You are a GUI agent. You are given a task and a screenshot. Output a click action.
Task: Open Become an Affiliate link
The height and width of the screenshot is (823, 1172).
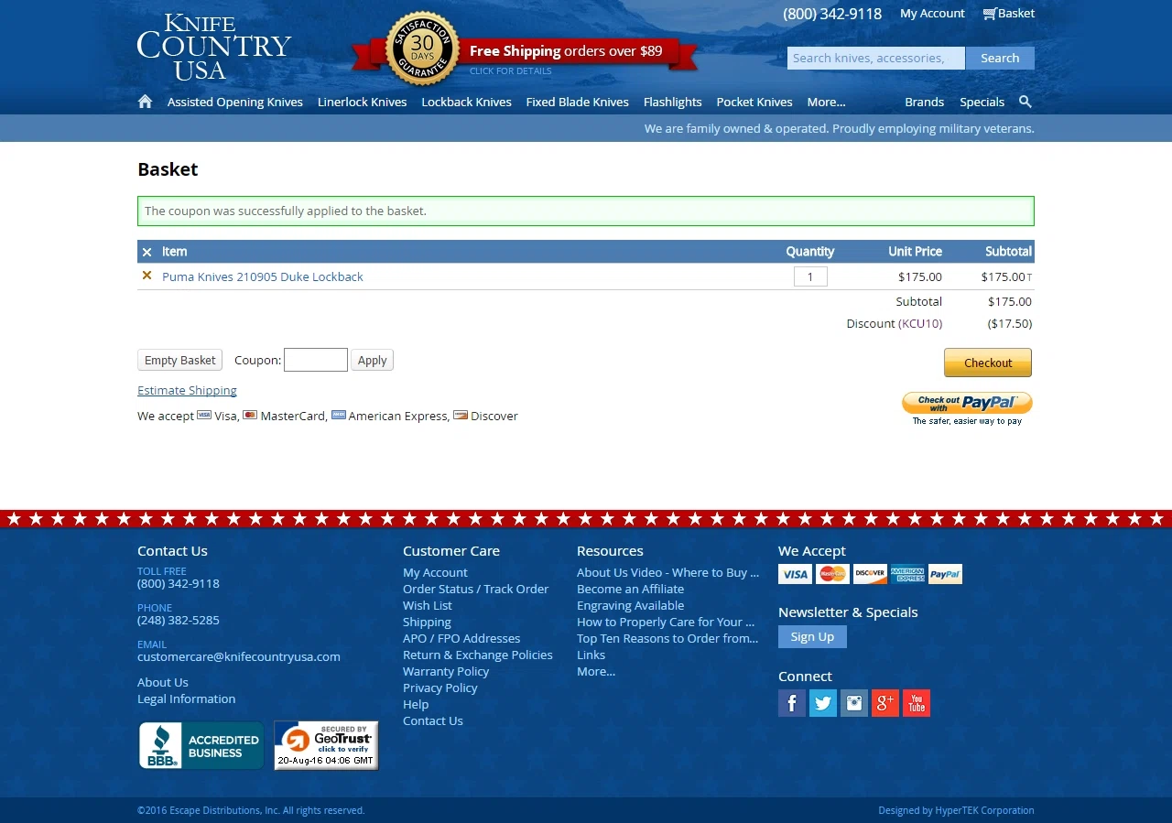coord(630,589)
